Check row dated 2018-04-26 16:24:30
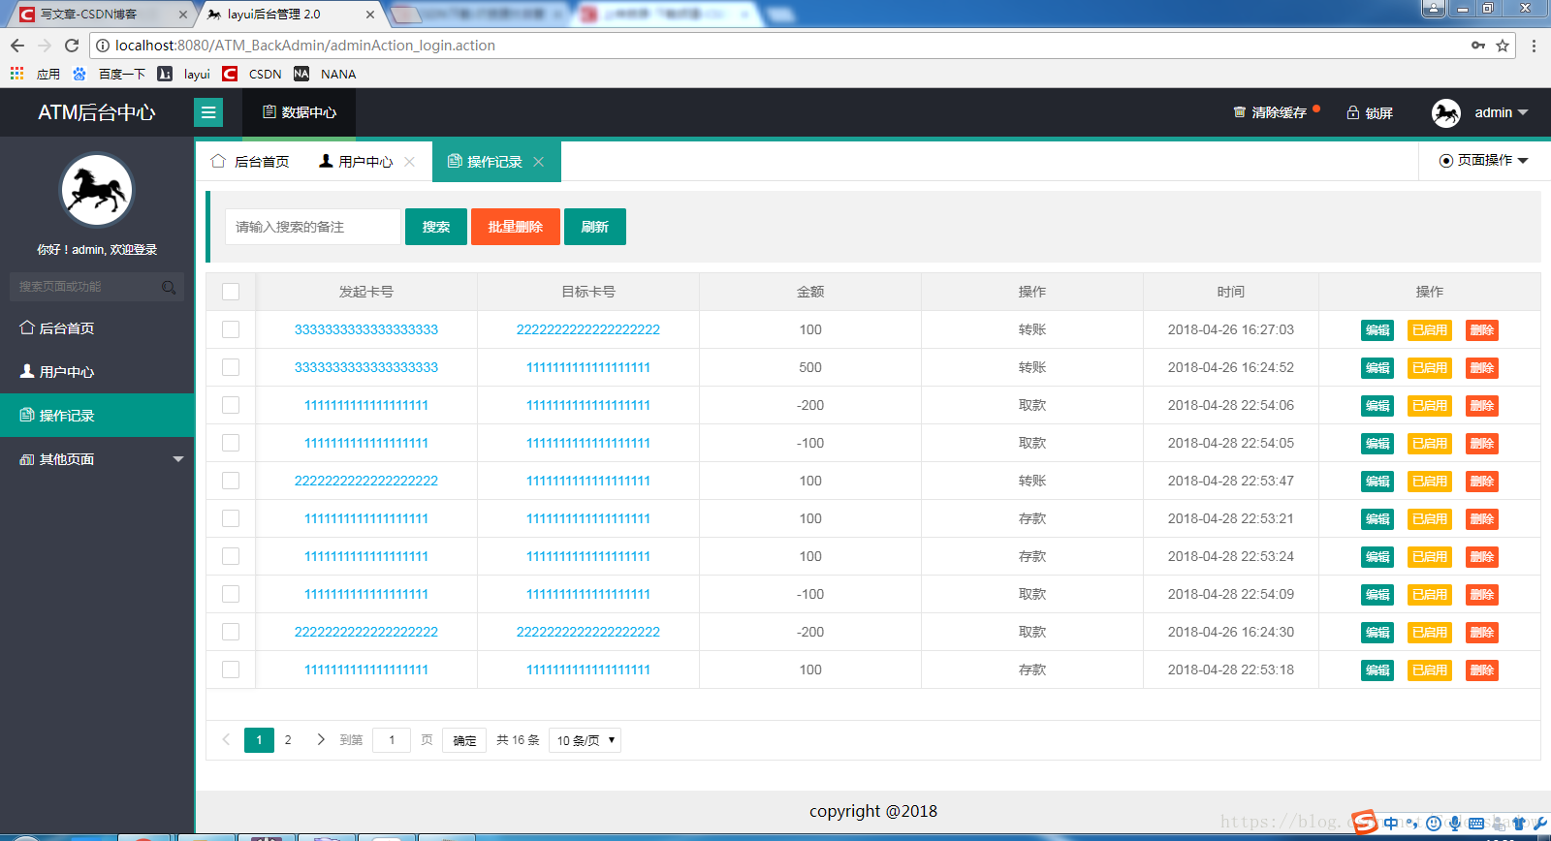 231,632
